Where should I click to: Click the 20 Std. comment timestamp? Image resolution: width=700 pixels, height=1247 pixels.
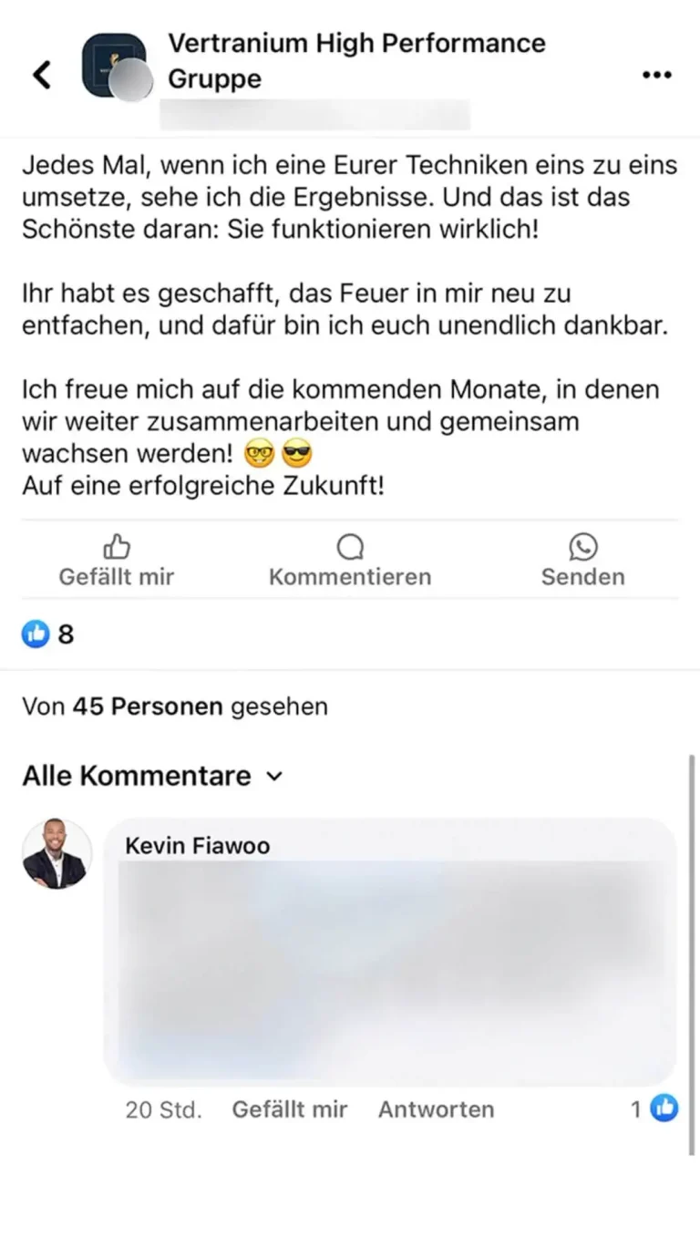pos(164,1109)
